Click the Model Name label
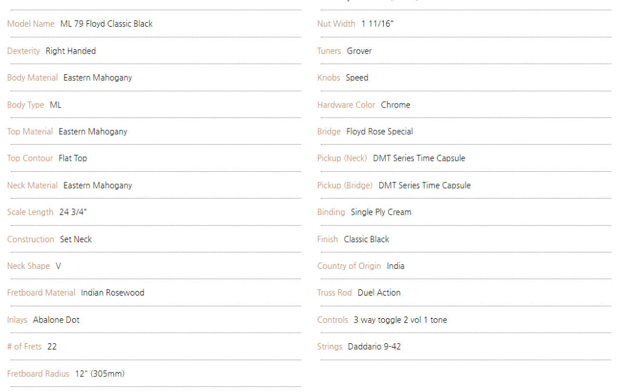This screenshot has width=627, height=392. pos(31,24)
